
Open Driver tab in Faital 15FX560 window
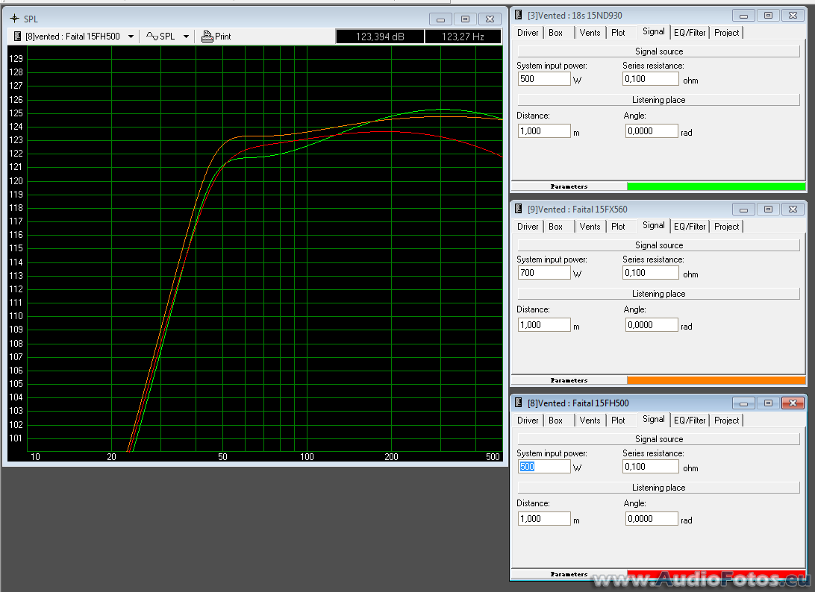(x=528, y=227)
